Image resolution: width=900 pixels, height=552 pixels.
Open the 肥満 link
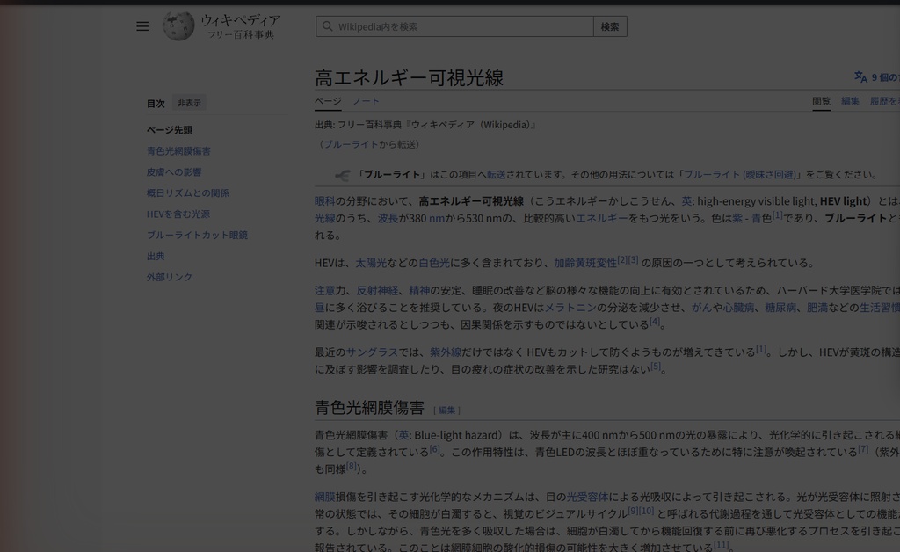click(817, 308)
